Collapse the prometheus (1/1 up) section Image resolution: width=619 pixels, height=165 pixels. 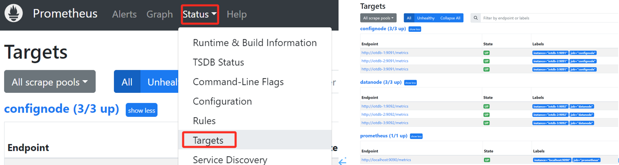[383, 136]
